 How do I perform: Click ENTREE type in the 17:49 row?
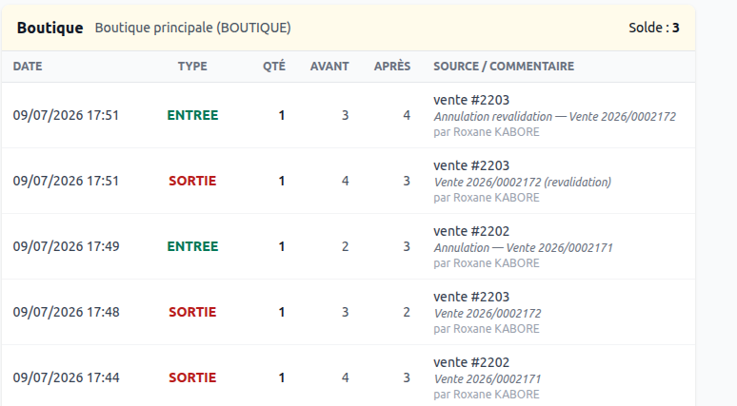[x=192, y=246]
